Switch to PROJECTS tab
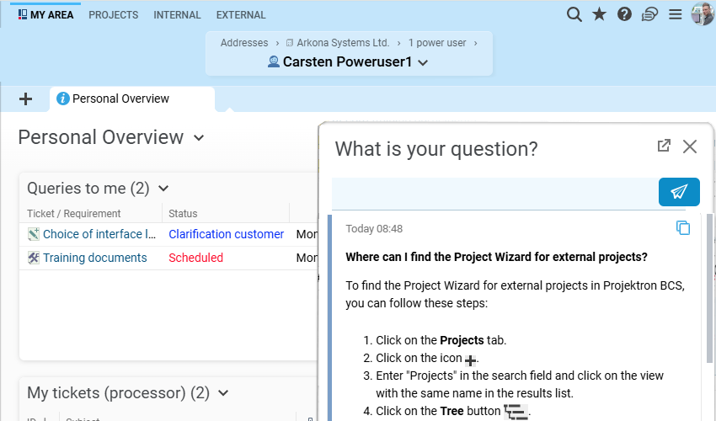The image size is (716, 421). coord(113,15)
